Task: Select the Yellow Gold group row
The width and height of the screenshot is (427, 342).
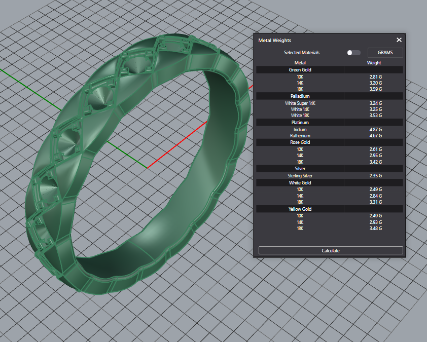Action: point(300,209)
